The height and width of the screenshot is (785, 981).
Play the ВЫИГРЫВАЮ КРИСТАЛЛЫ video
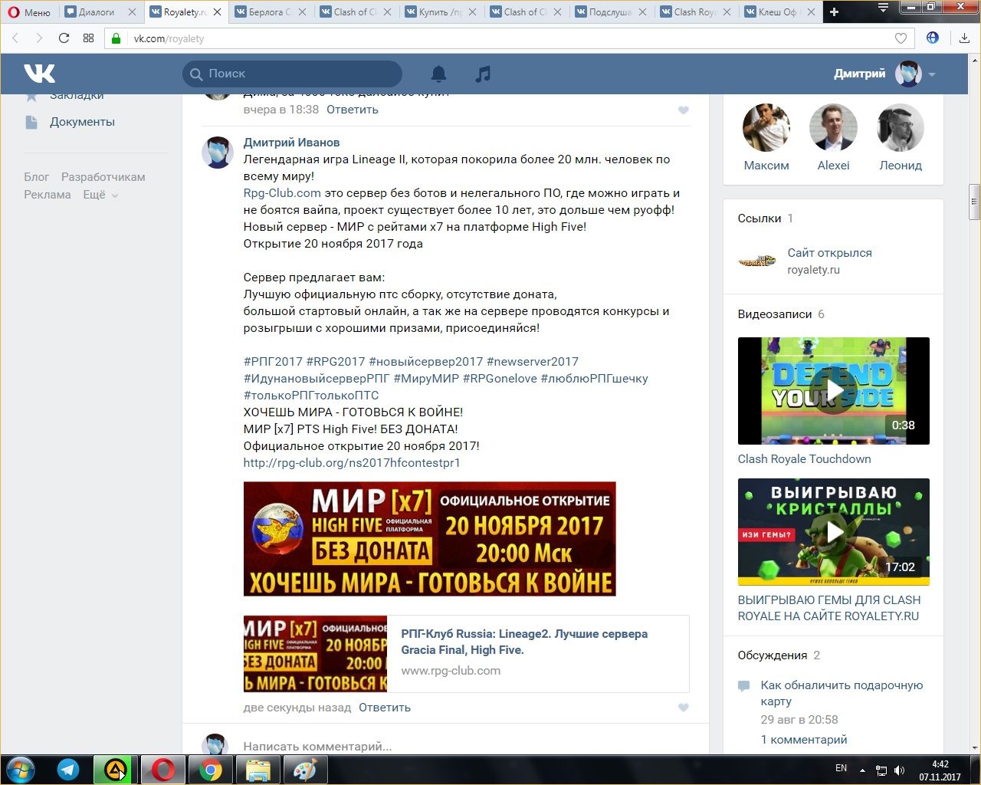(834, 532)
